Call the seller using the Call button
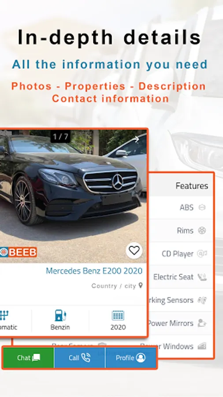This screenshot has height=397, width=223. (80, 358)
